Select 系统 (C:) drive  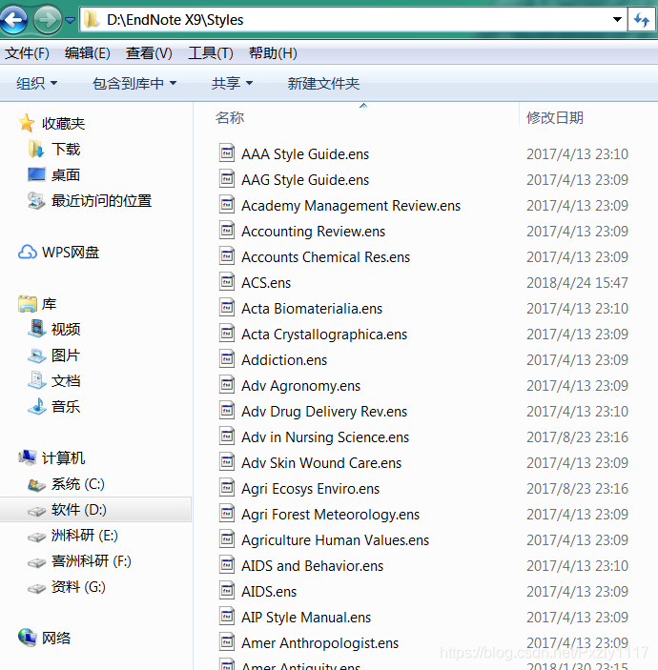[66, 484]
